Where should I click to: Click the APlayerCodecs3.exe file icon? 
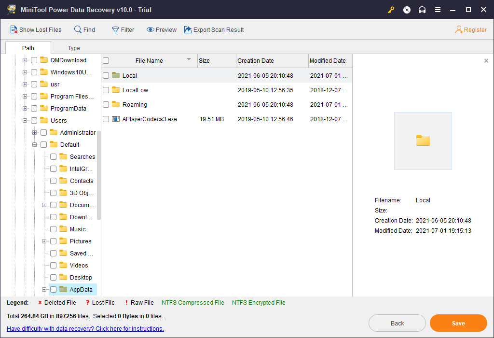pos(116,119)
